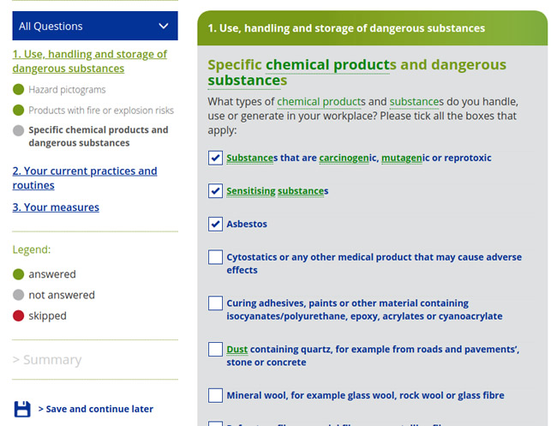Uncheck the carcinogenic substances checkbox
557x426 pixels.
[215, 158]
